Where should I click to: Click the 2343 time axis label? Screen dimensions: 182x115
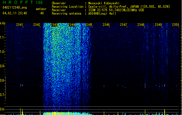pos(54,25)
